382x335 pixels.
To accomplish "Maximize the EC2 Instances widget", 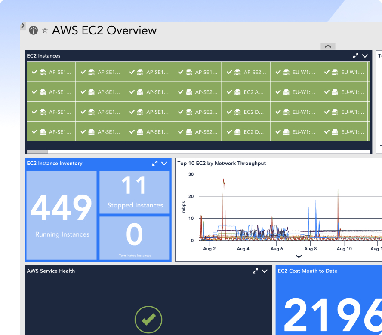I will 356,56.
